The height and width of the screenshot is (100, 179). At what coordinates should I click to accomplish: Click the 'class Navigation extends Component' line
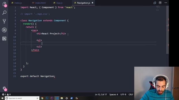point(44,21)
